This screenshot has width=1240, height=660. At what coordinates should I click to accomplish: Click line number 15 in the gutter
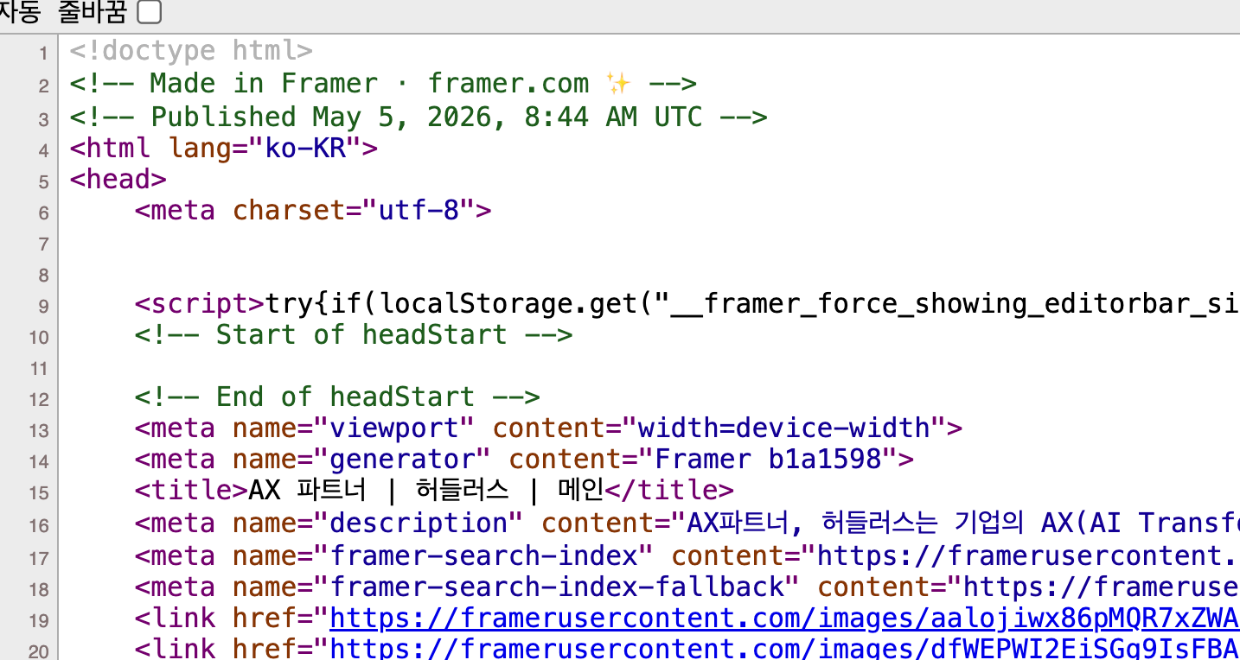pos(39,494)
